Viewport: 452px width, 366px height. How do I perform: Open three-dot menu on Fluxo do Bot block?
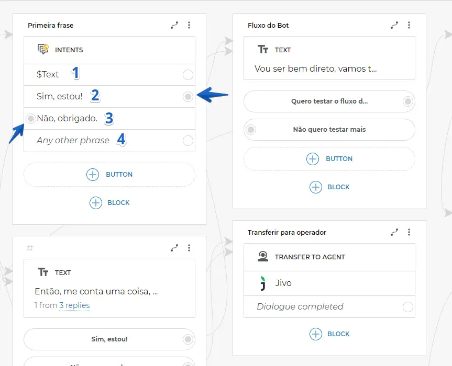(409, 25)
